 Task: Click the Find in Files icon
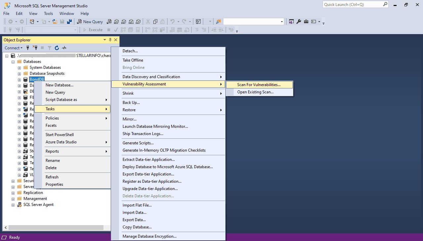pyautogui.click(x=218, y=22)
